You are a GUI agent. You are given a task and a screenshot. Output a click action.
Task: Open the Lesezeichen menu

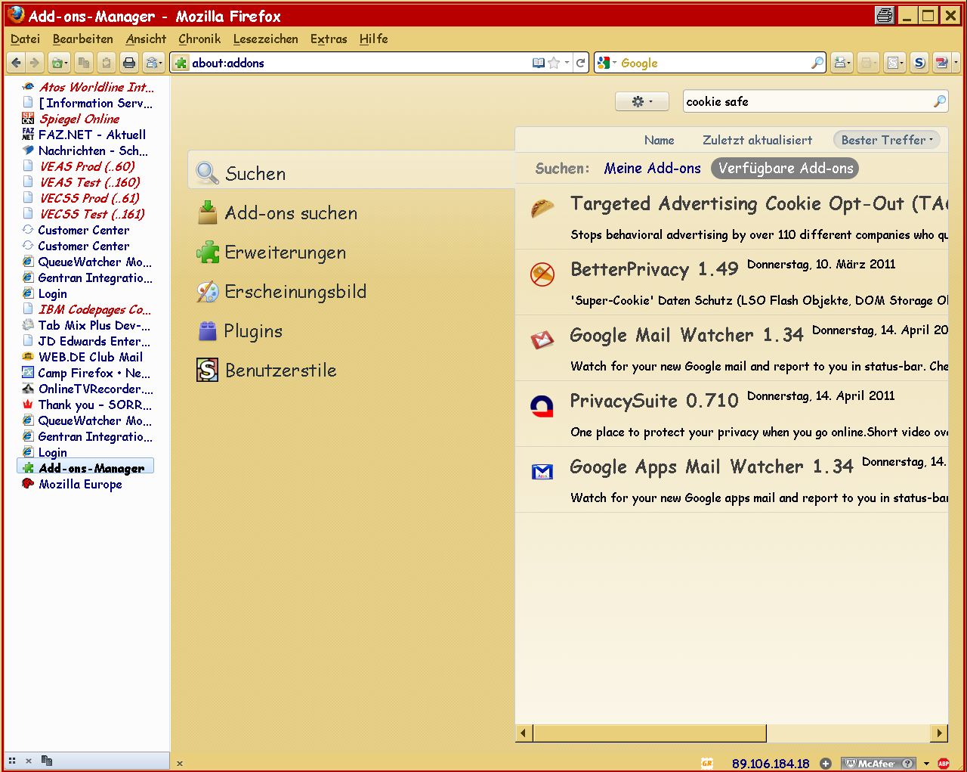point(265,39)
